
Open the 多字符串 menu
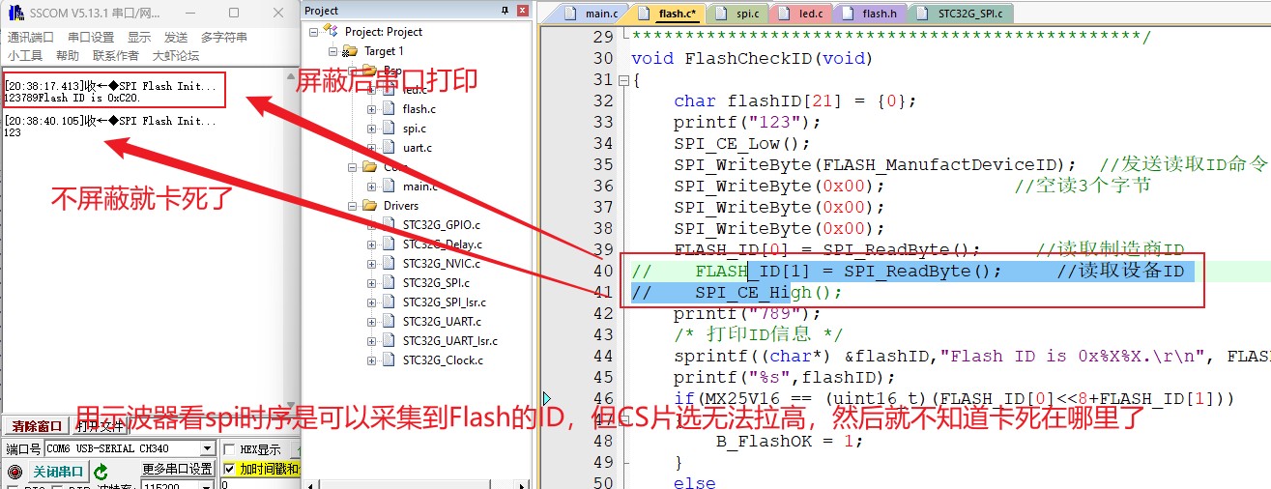click(224, 38)
